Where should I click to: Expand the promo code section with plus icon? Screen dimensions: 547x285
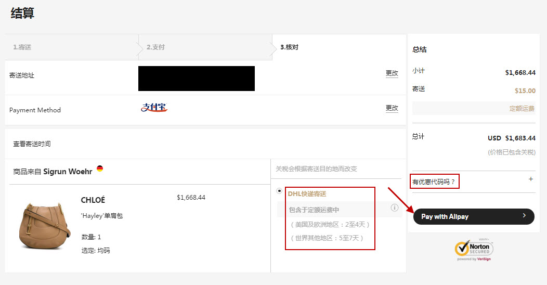[x=530, y=179]
